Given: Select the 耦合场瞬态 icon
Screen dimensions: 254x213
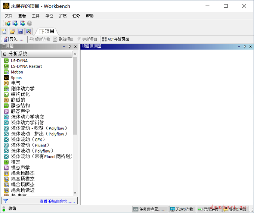Looking at the screenshot, I should (6, 185).
